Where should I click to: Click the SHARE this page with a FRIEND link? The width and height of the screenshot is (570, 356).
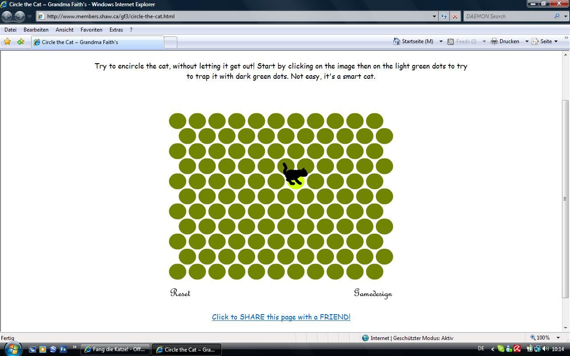coord(281,317)
